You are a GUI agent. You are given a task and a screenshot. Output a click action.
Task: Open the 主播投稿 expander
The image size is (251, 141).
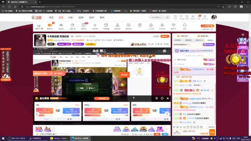[183, 36]
